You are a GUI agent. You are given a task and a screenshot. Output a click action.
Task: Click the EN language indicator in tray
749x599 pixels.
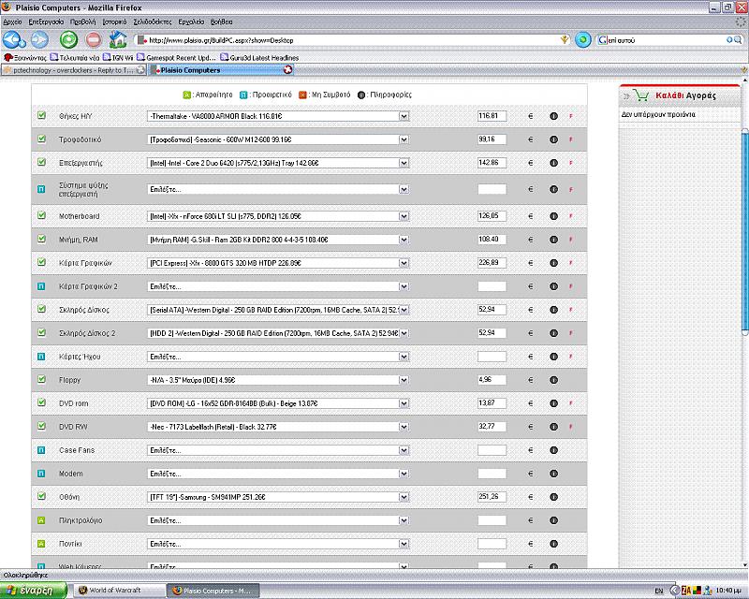tap(659, 591)
